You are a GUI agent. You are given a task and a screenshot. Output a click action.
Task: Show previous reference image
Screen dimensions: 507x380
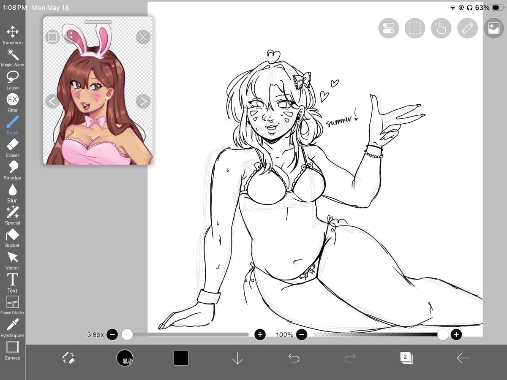(x=52, y=101)
